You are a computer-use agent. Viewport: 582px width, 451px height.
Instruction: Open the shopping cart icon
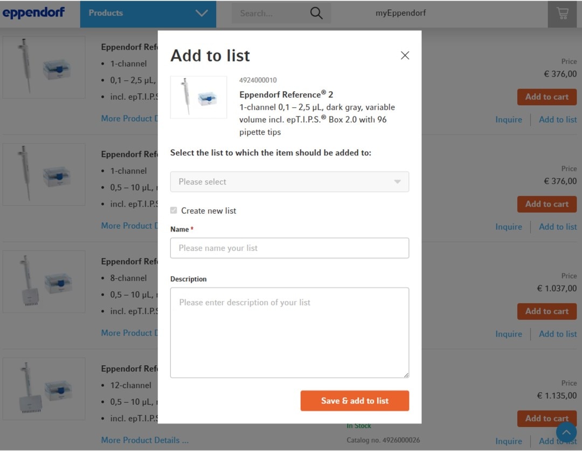(x=562, y=13)
